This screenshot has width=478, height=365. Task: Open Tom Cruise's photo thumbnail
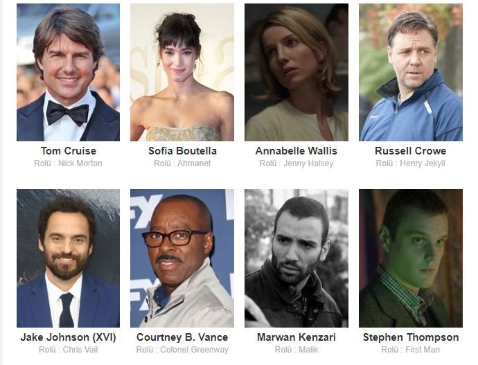[x=69, y=72]
